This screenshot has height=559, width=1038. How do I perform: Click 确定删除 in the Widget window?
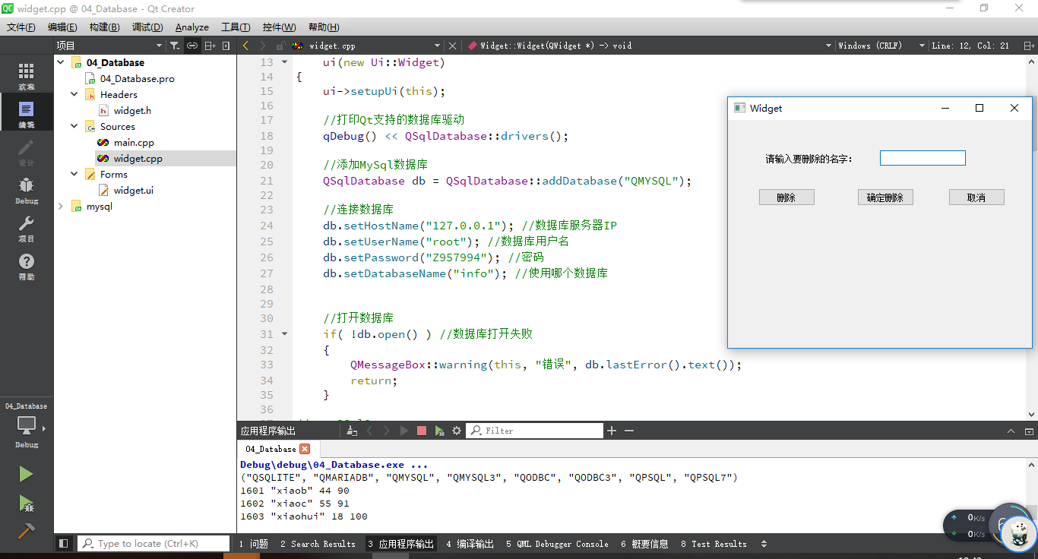click(885, 197)
